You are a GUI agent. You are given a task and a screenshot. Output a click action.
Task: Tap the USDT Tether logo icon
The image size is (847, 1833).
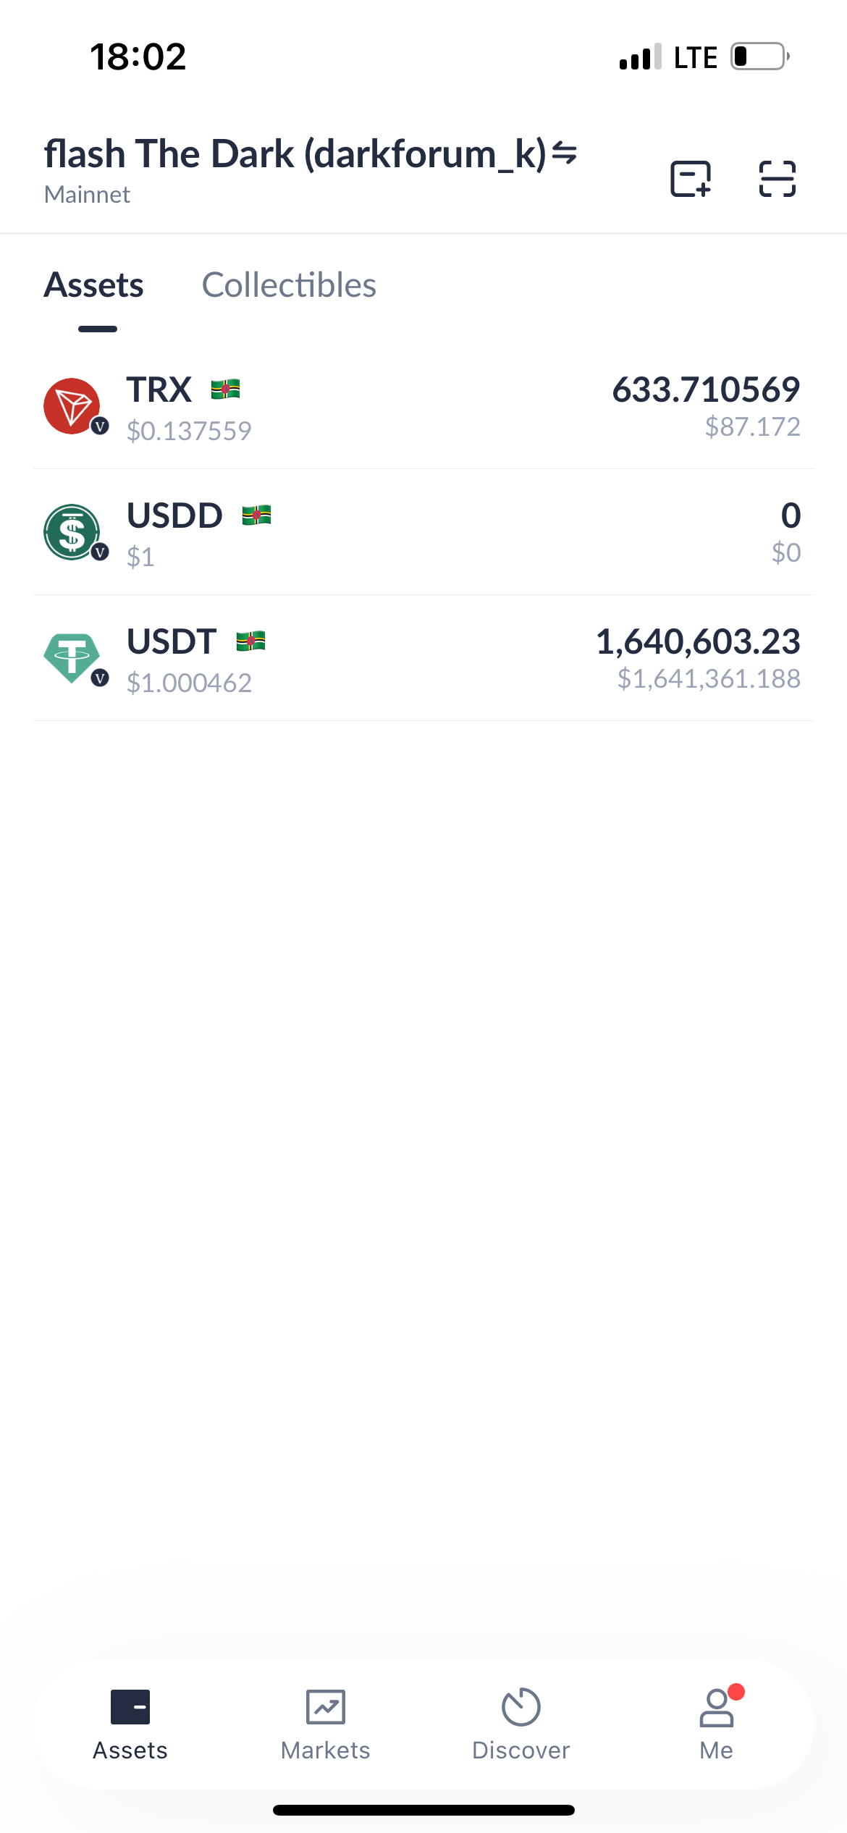(72, 658)
